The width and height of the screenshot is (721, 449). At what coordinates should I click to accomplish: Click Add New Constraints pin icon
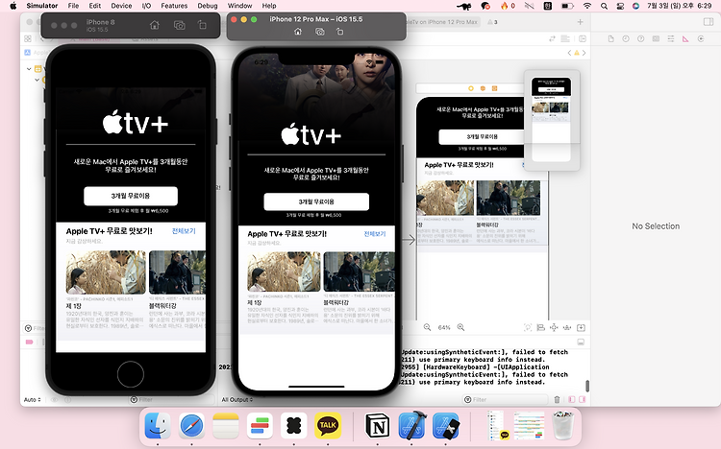(554, 327)
